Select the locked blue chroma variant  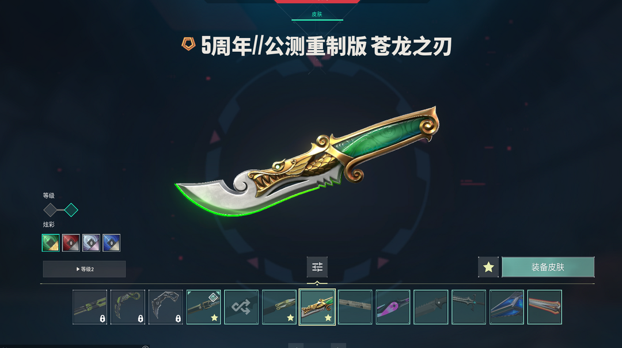[x=112, y=243]
